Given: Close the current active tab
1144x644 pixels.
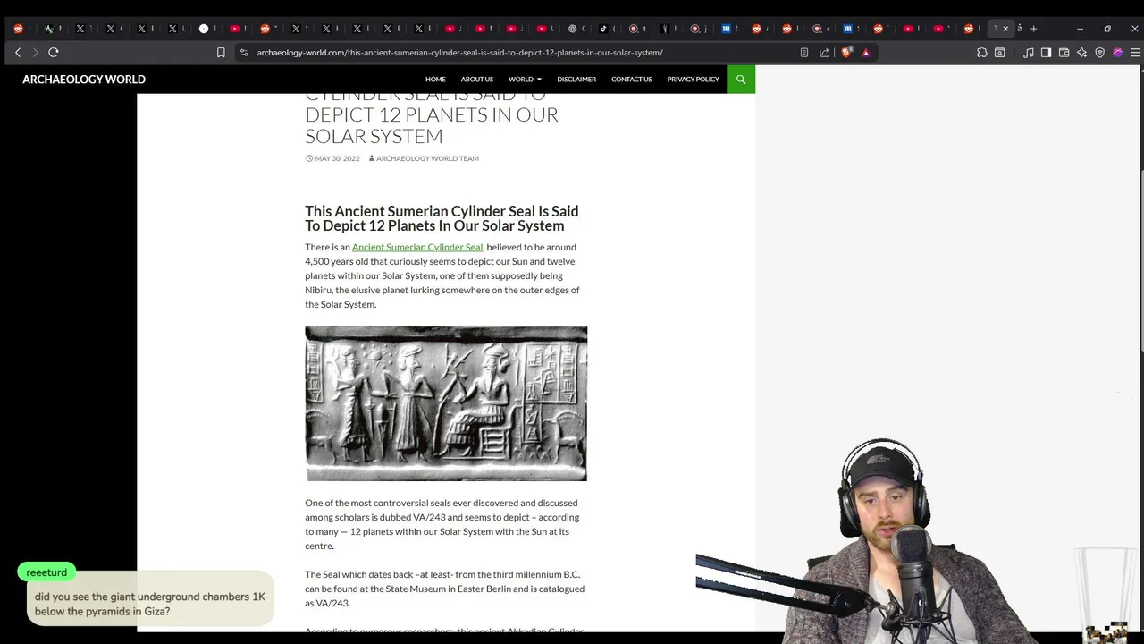Looking at the screenshot, I should click(x=1005, y=29).
